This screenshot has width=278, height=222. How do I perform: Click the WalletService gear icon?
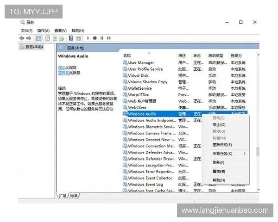[125, 88]
